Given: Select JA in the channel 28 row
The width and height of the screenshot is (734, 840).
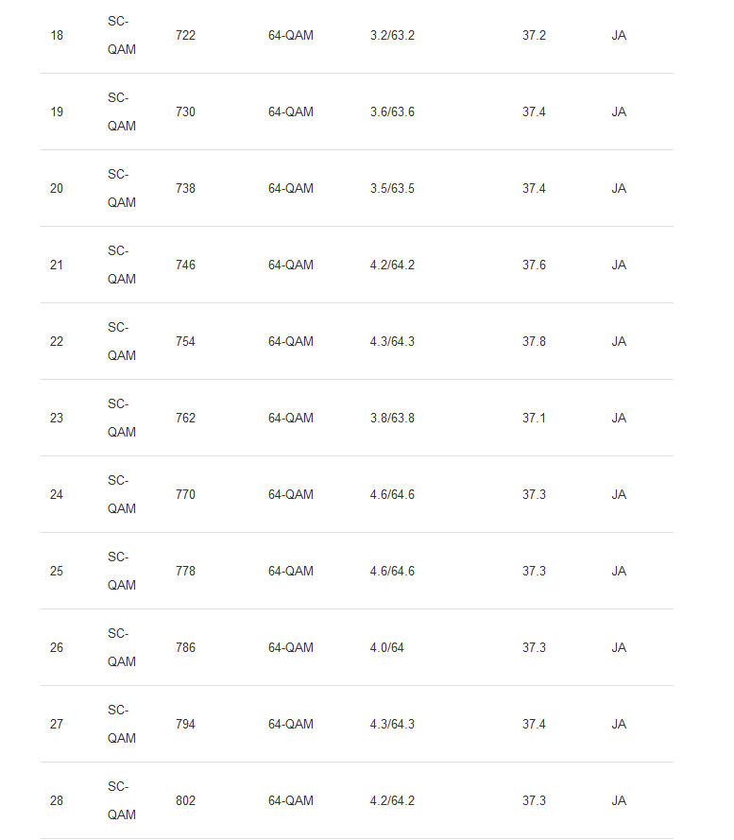Looking at the screenshot, I should pyautogui.click(x=619, y=801).
